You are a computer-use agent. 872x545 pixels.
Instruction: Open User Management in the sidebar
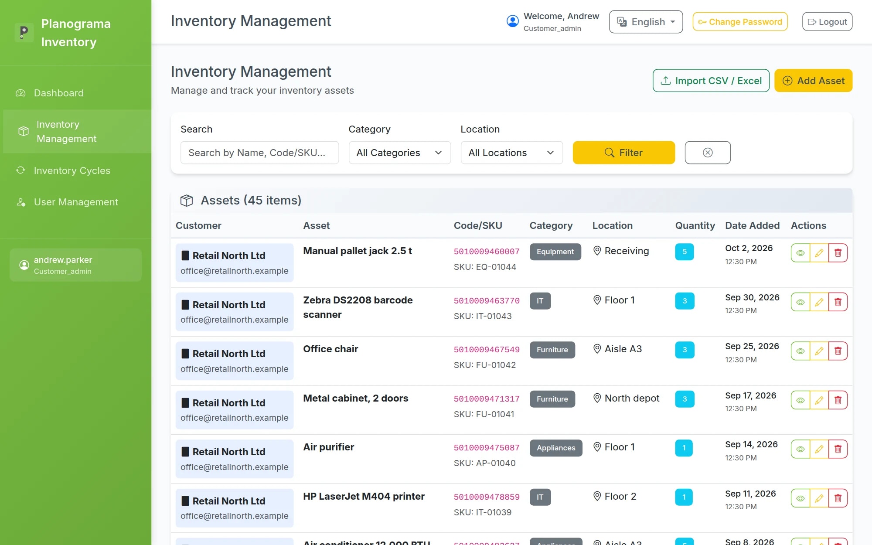pos(76,202)
